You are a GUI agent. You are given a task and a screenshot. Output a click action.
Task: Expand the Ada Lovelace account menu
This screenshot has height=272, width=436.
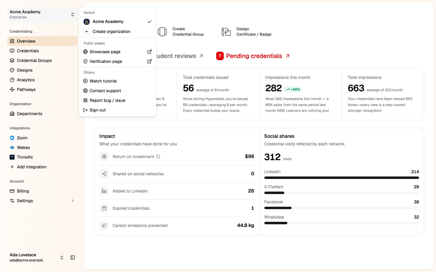coord(62,258)
